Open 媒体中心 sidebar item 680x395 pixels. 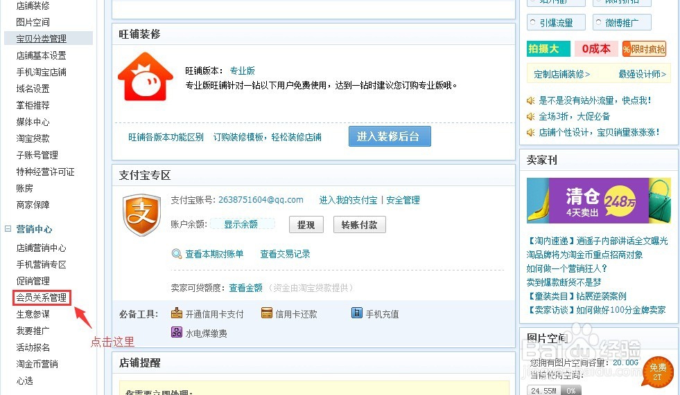coord(33,122)
